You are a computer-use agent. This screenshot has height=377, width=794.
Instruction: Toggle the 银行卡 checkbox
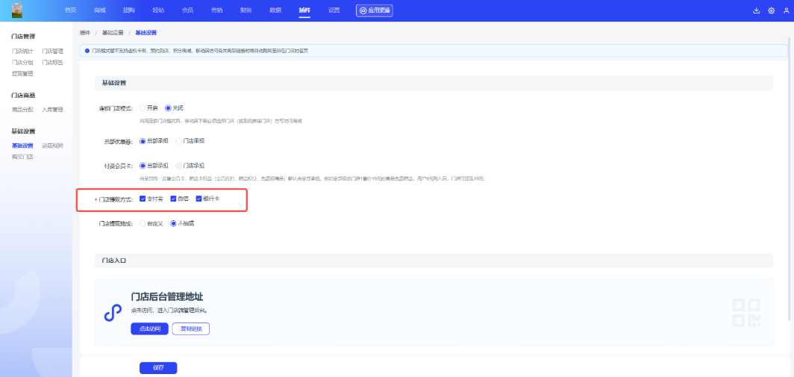(x=198, y=199)
